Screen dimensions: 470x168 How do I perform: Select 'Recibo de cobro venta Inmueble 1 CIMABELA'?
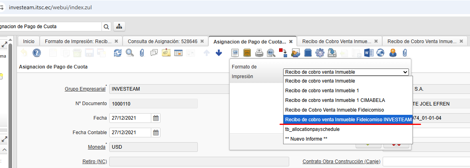335,100
